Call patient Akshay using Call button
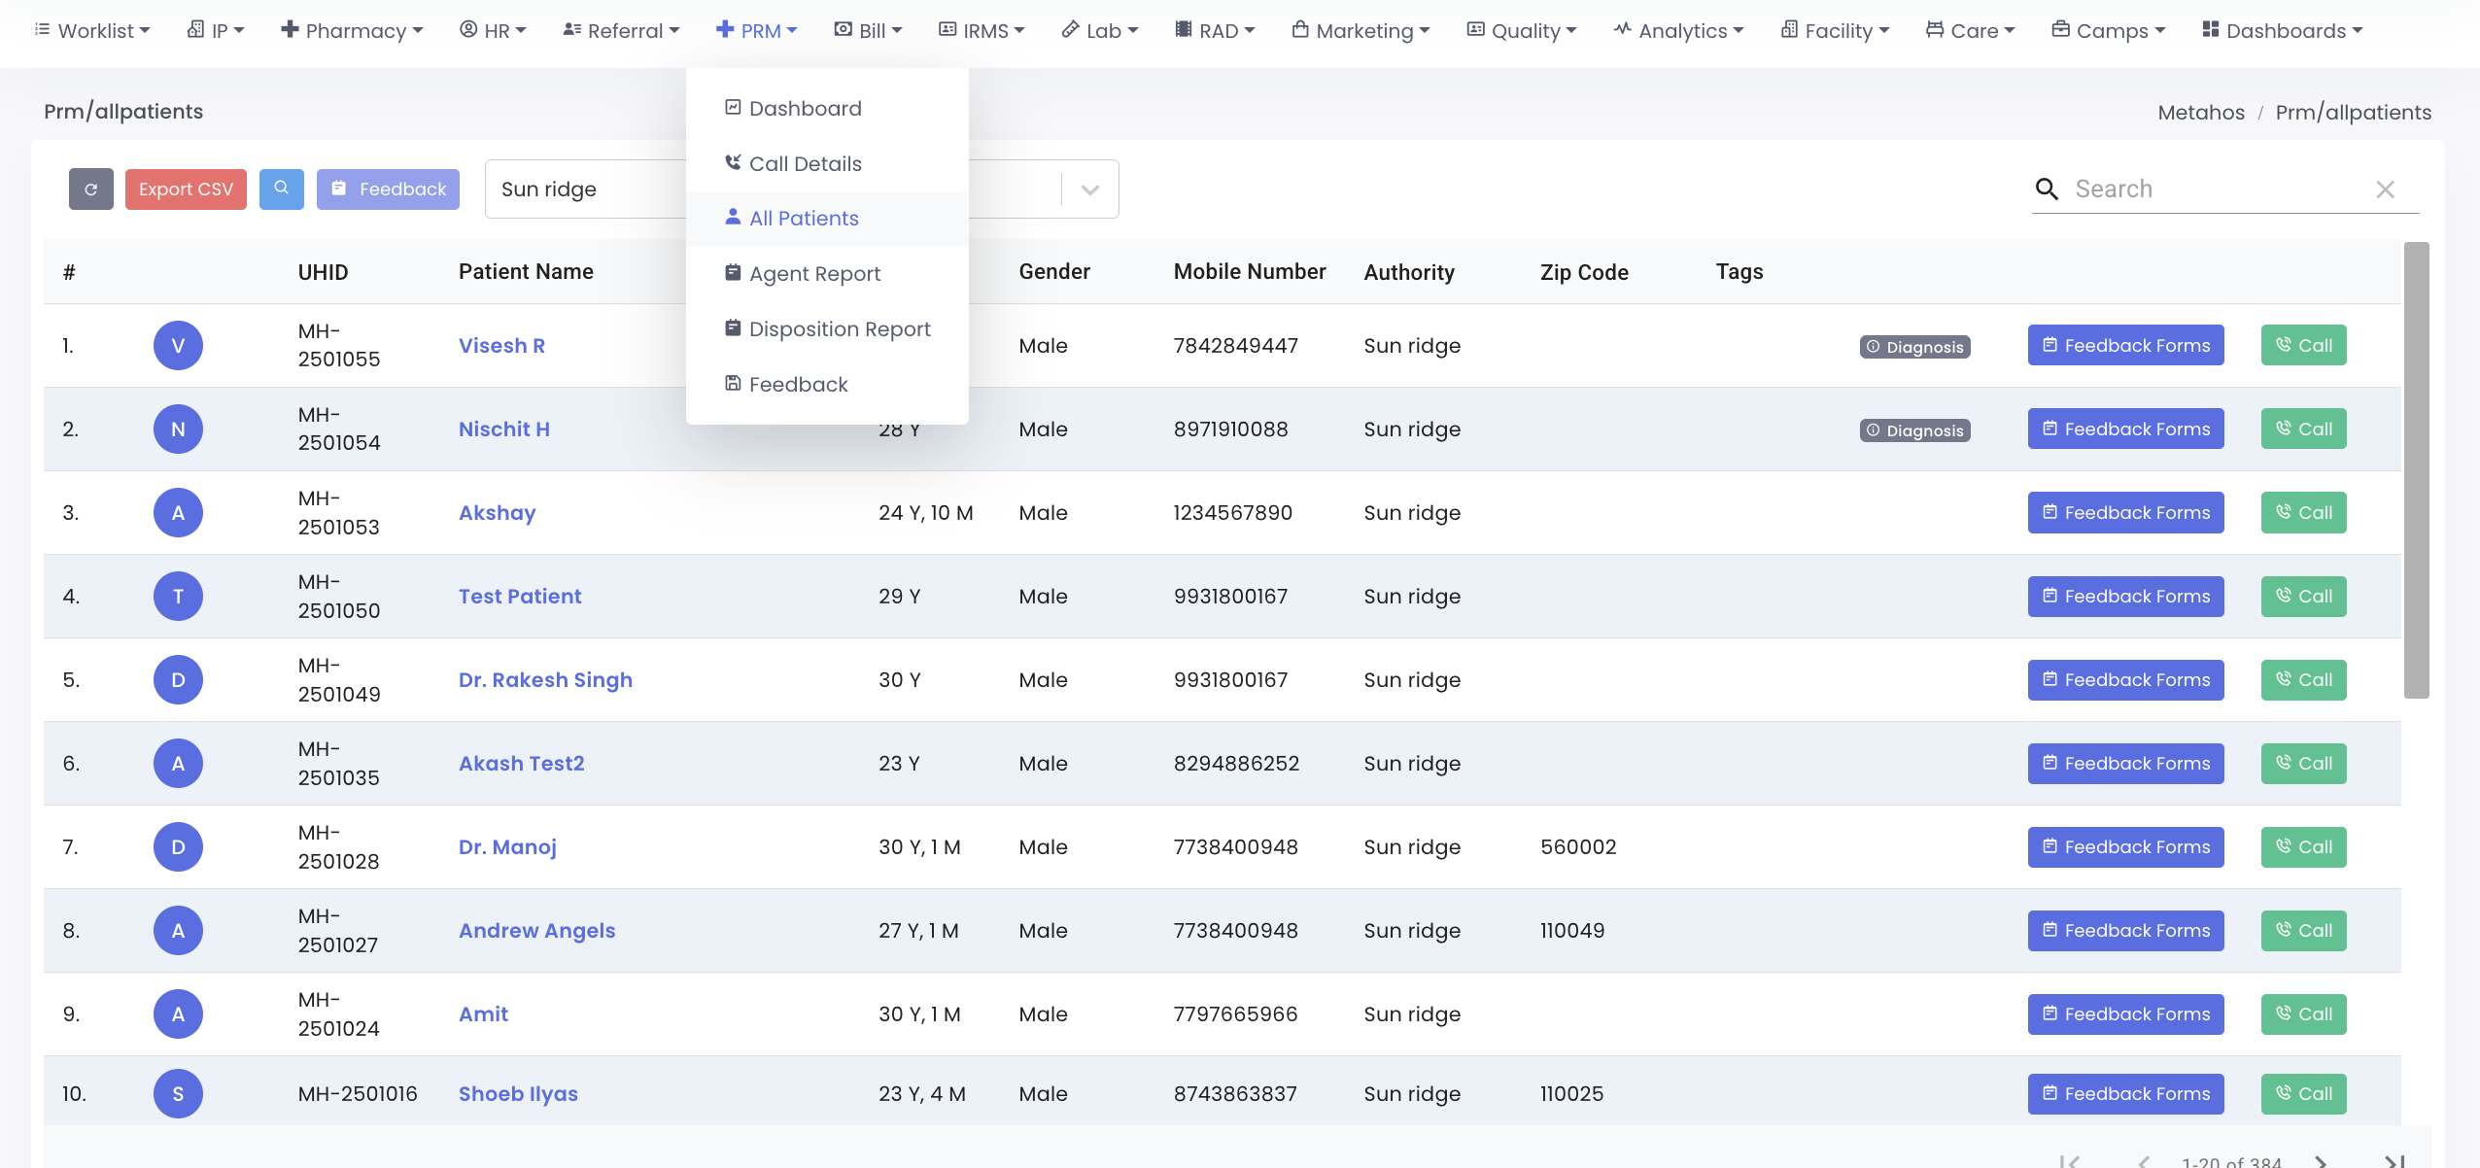 click(x=2303, y=513)
